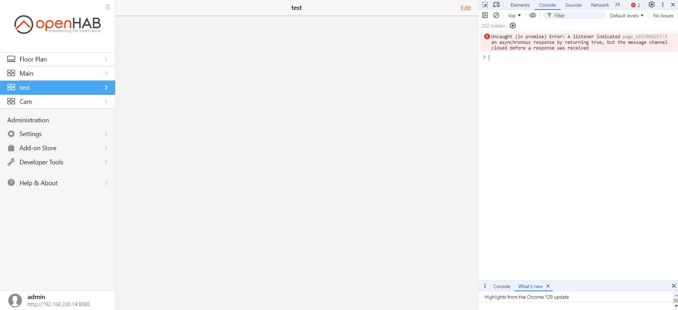Open the page_e5170d1257:1 source link
Screen dimensions: 678x310
point(645,37)
